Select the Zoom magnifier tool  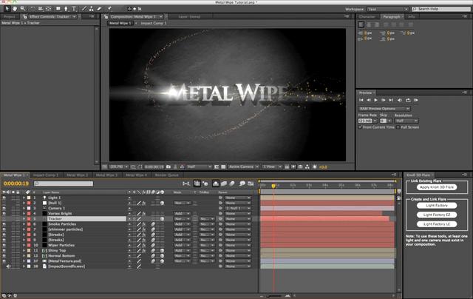pyautogui.click(x=24, y=8)
